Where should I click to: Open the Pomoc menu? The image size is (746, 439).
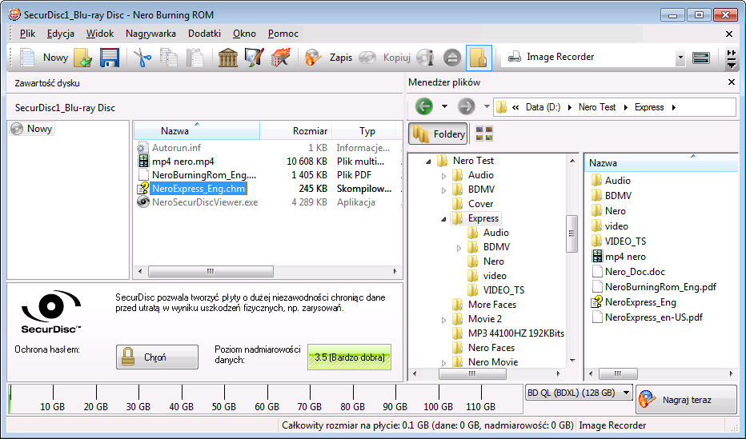click(283, 34)
